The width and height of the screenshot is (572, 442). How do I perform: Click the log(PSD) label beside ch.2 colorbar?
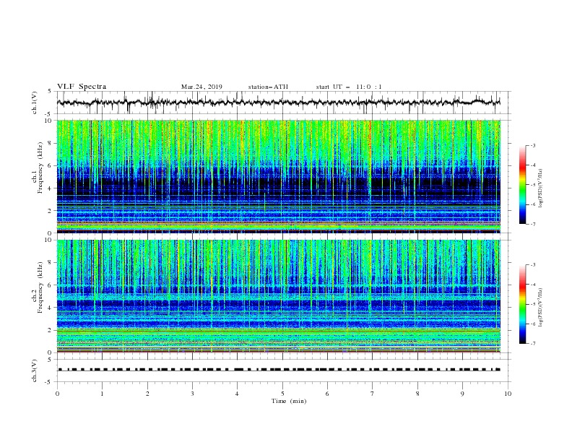pos(541,308)
